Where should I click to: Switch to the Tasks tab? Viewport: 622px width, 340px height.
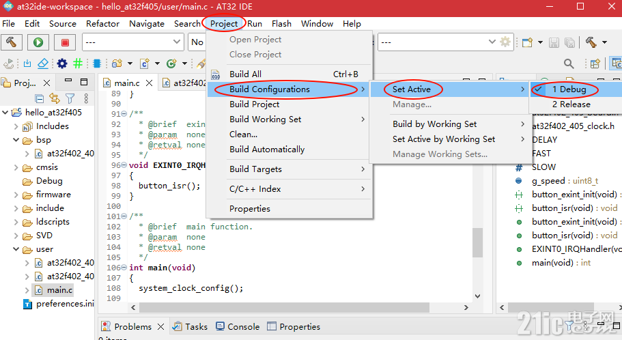coord(190,326)
